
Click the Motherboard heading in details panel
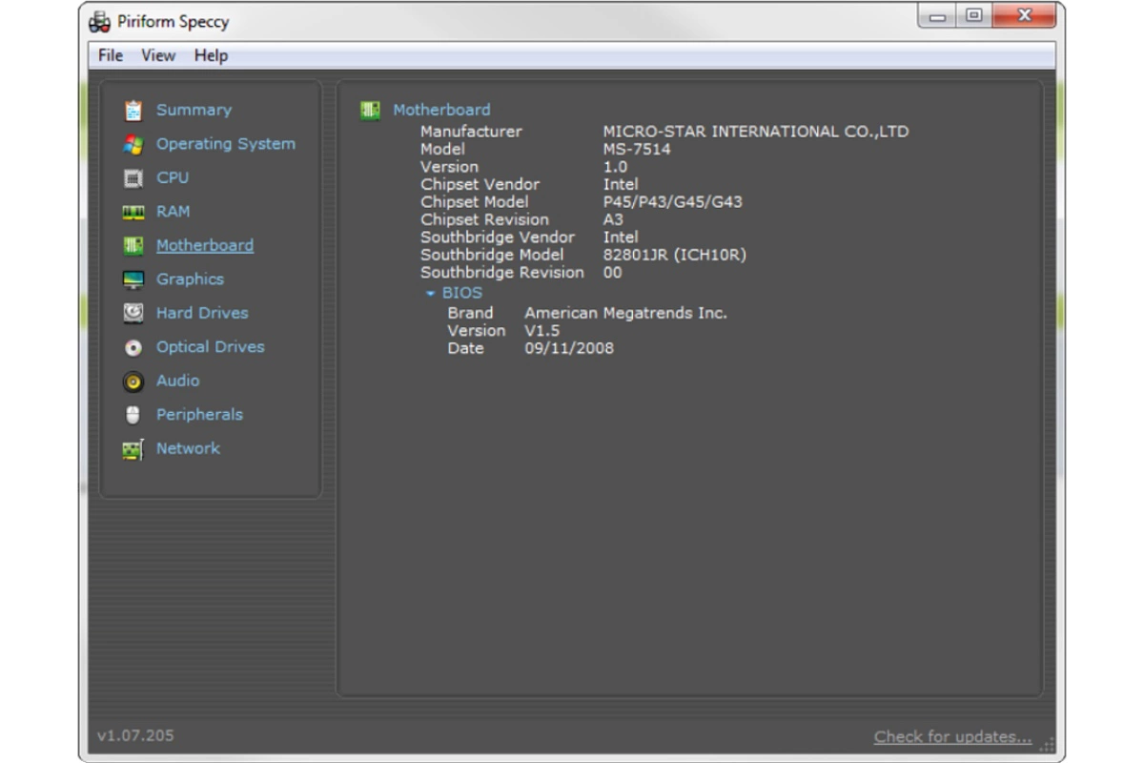pyautogui.click(x=441, y=110)
